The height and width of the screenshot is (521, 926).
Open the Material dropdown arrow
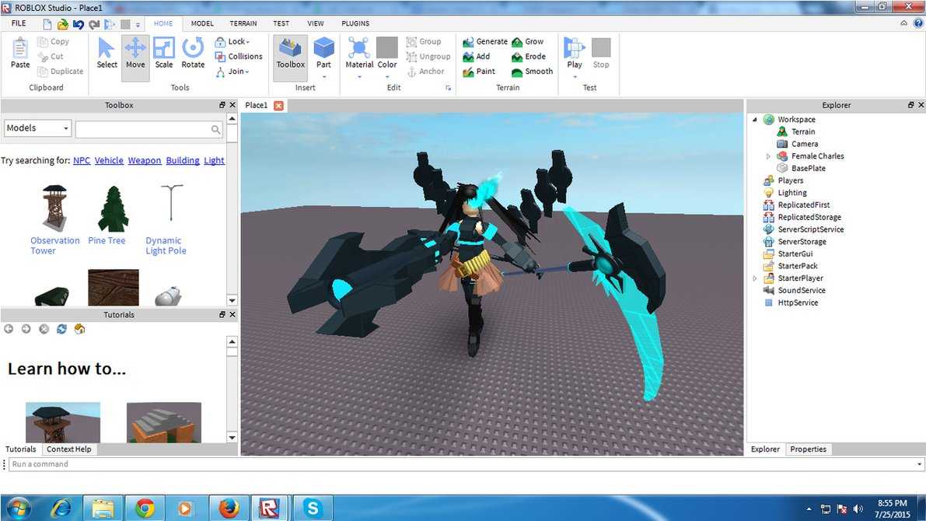359,77
